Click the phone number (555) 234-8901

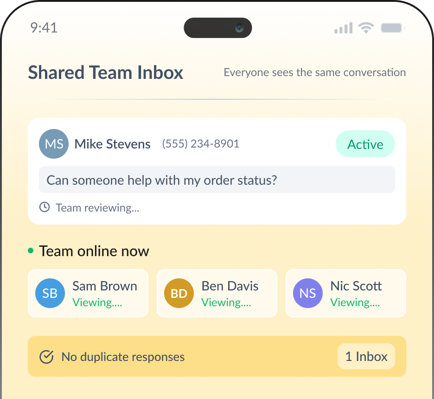coord(200,144)
